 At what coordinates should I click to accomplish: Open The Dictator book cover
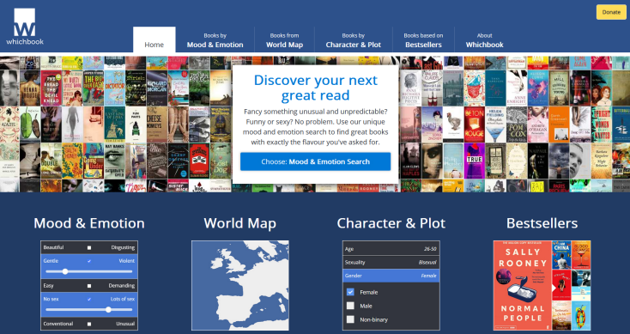coord(114,88)
